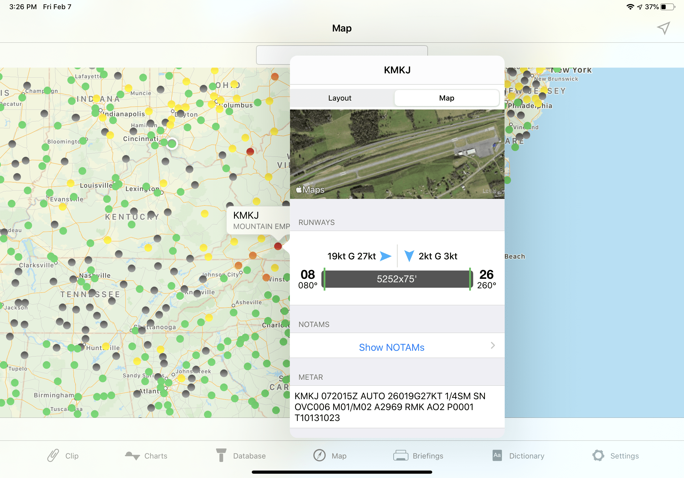684x478 pixels.
Task: Tap the New Brunswick label on the map
Action: click(x=556, y=79)
